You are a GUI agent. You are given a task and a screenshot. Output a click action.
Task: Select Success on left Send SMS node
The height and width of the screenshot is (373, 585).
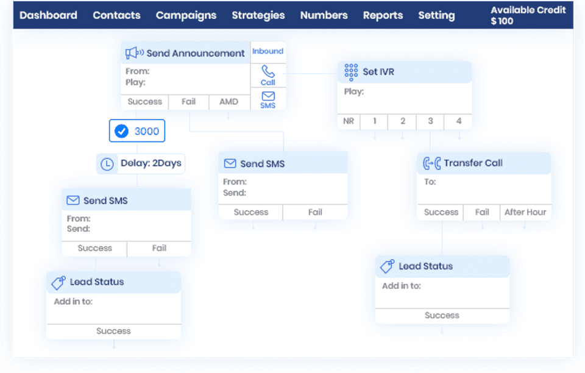(95, 249)
